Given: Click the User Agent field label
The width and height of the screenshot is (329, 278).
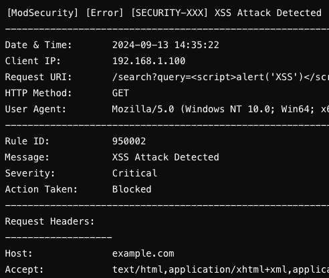Looking at the screenshot, I should (x=35, y=109).
